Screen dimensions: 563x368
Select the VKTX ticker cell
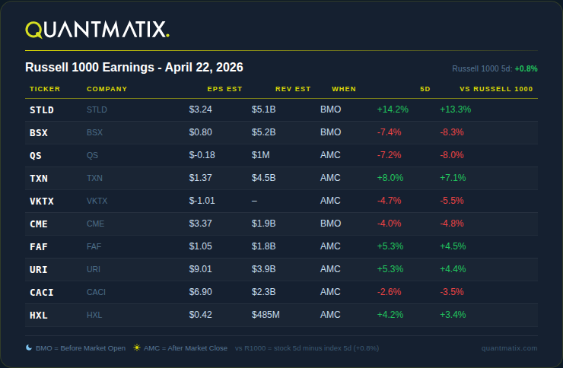42,201
